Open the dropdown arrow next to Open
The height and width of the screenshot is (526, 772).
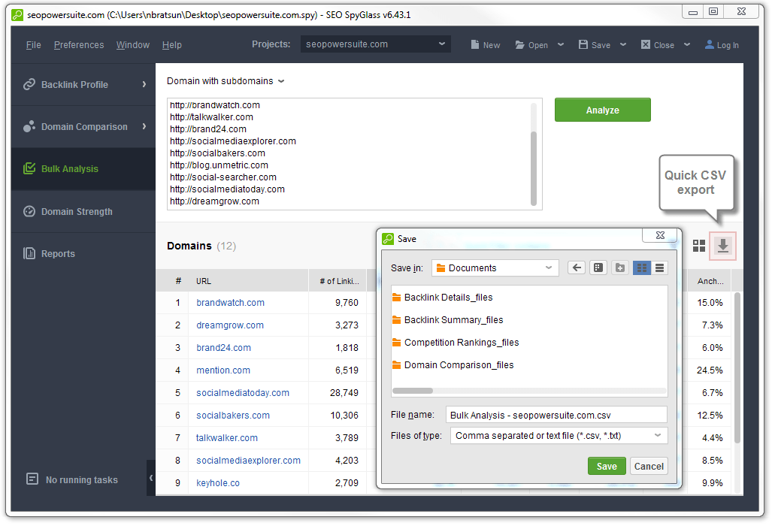click(x=560, y=45)
